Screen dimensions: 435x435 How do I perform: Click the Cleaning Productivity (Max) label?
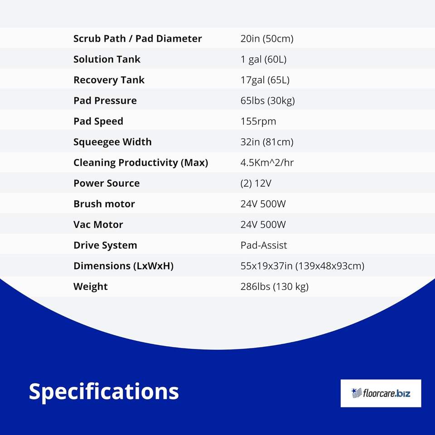tap(140, 163)
